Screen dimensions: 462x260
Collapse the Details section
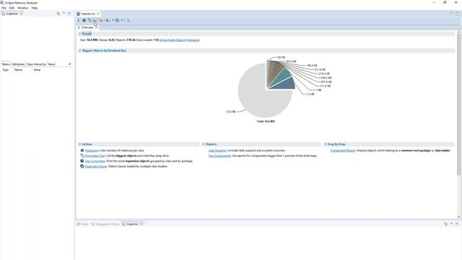[79, 34]
